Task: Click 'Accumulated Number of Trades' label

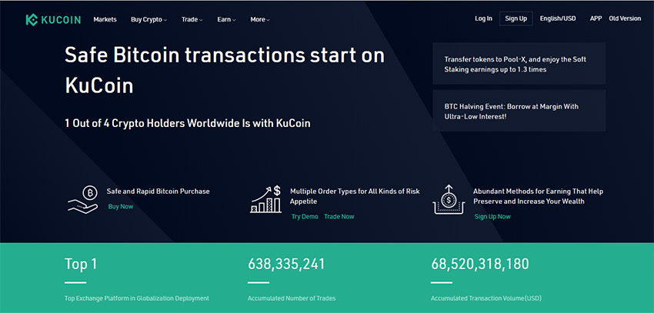Action: 292,298
